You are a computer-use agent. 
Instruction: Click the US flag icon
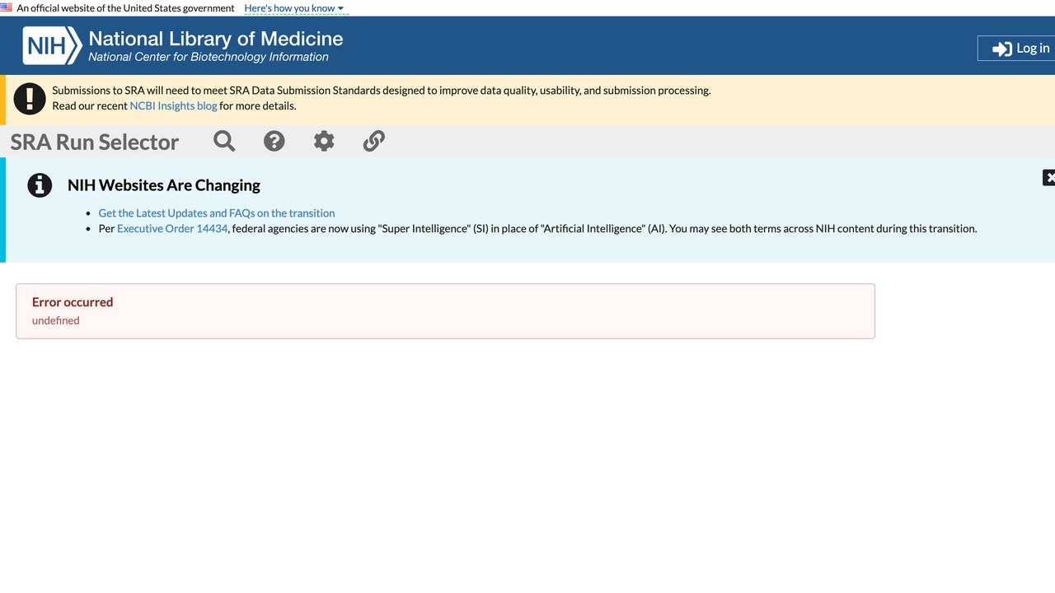pos(6,7)
